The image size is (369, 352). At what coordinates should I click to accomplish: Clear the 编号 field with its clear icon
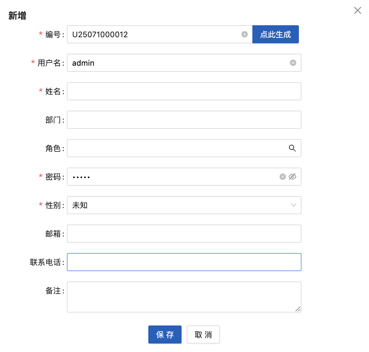(x=245, y=34)
